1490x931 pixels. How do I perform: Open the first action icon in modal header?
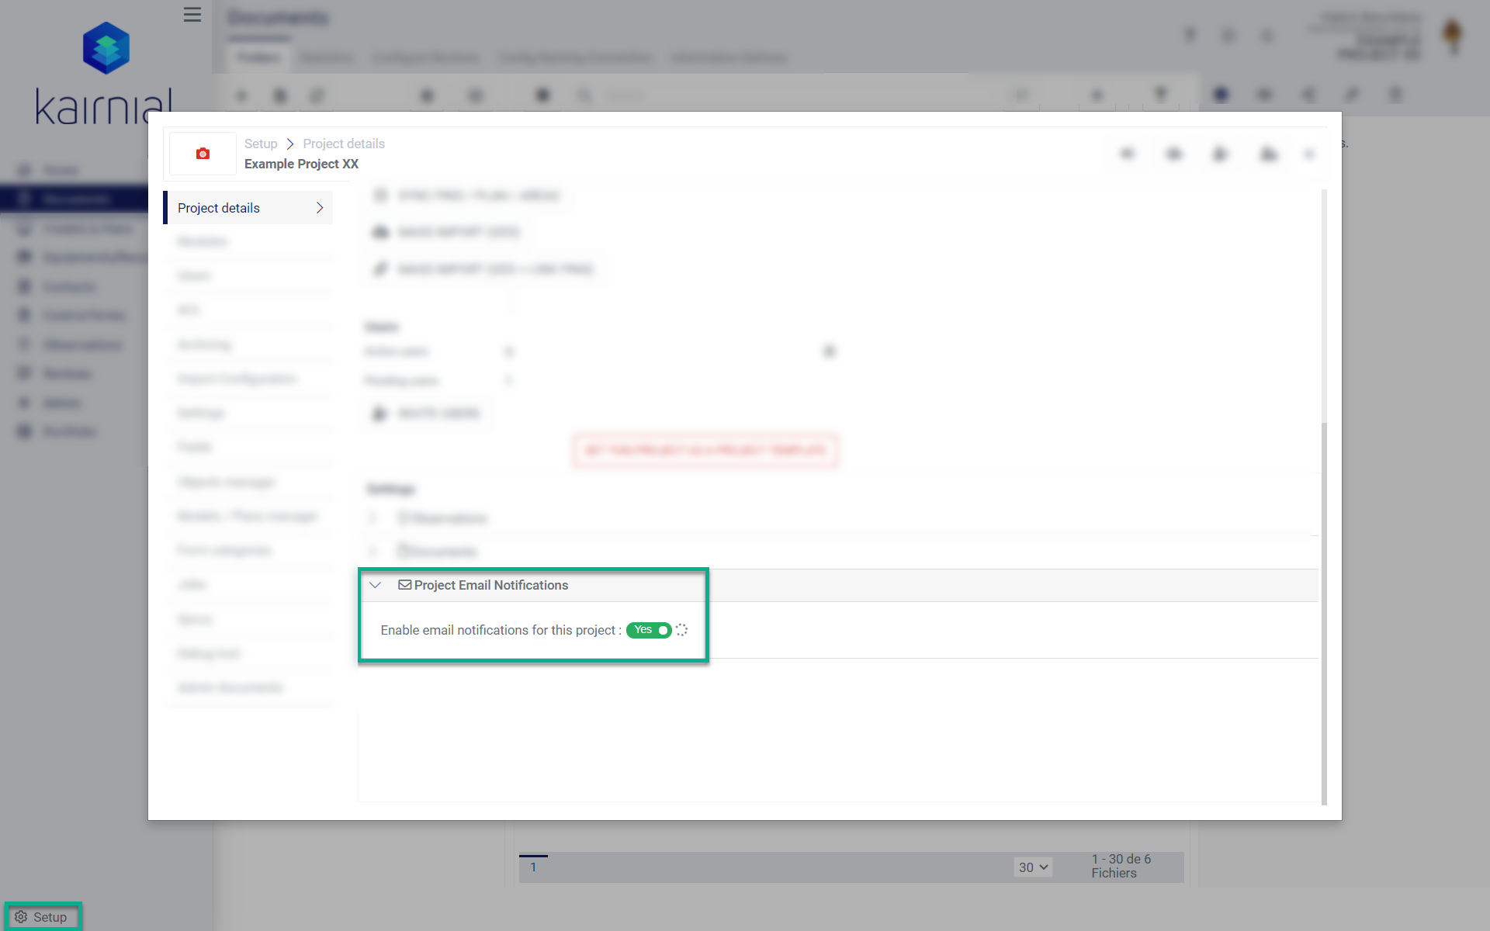point(1127,154)
